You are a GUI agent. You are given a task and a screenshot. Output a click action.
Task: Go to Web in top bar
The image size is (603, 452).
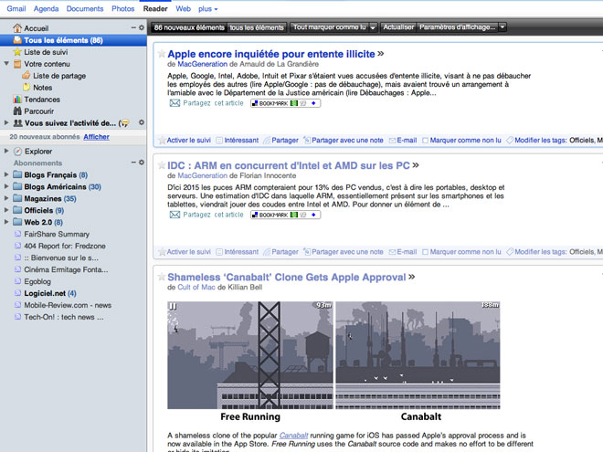183,8
